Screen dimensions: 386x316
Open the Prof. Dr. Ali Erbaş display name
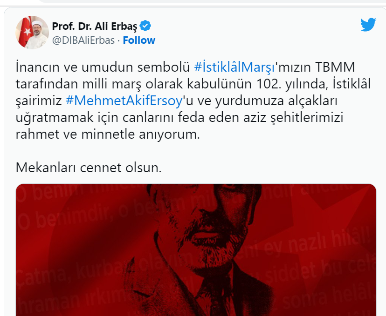[x=95, y=26]
